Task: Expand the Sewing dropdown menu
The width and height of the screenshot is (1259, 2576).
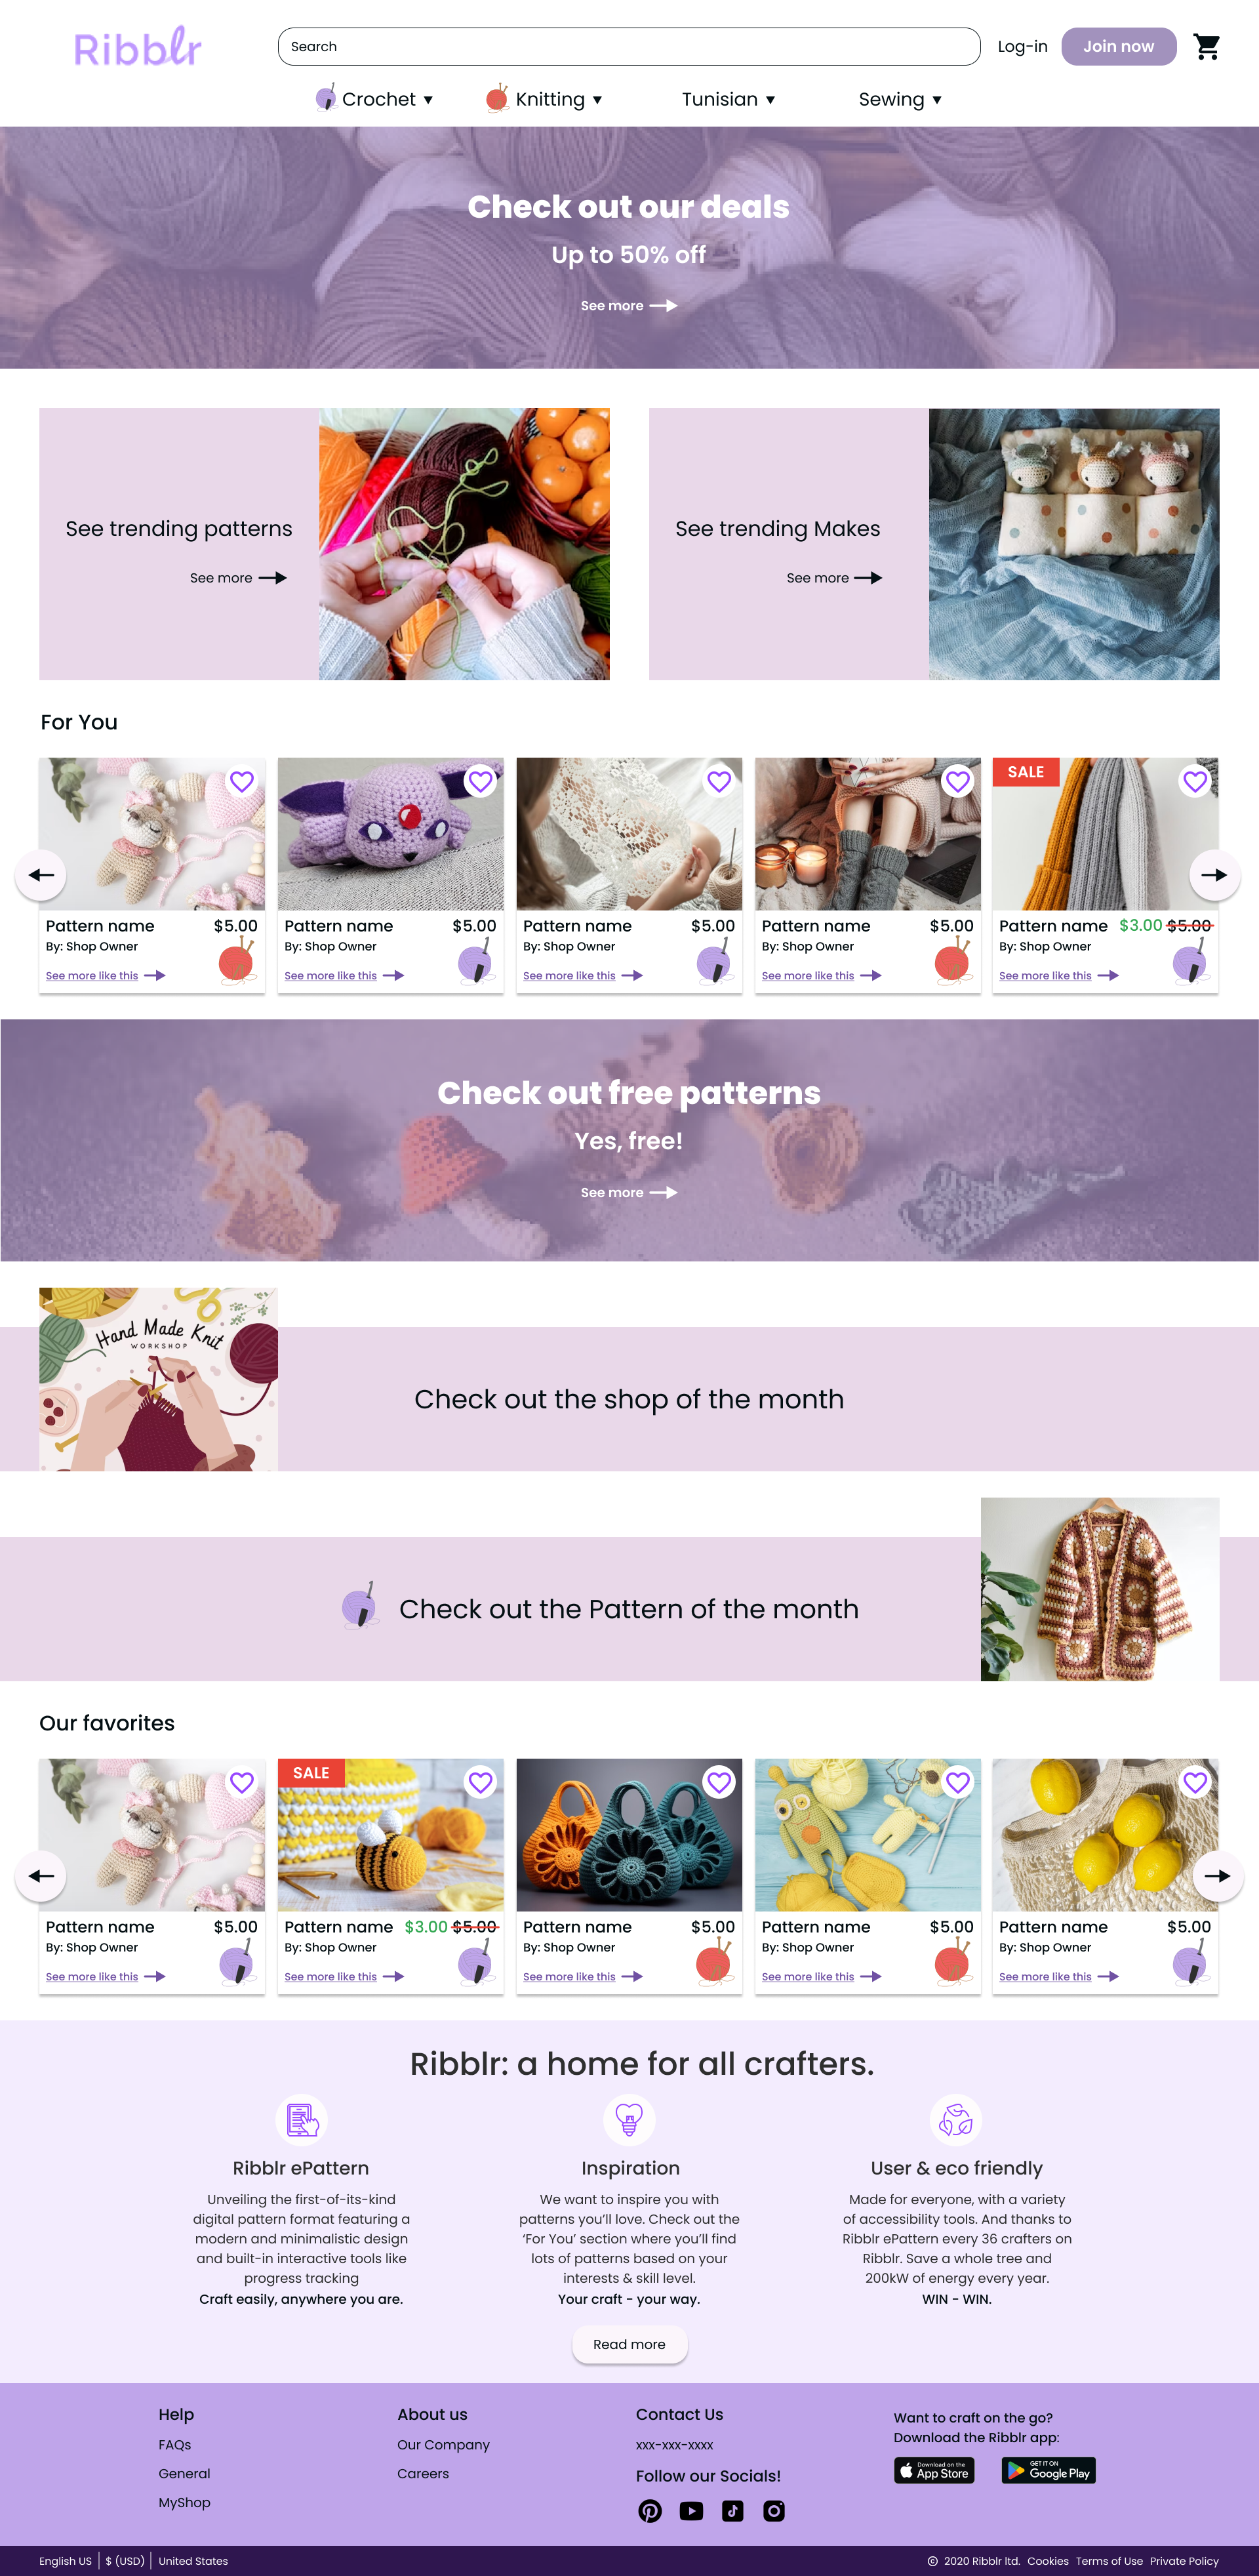Action: coord(900,99)
